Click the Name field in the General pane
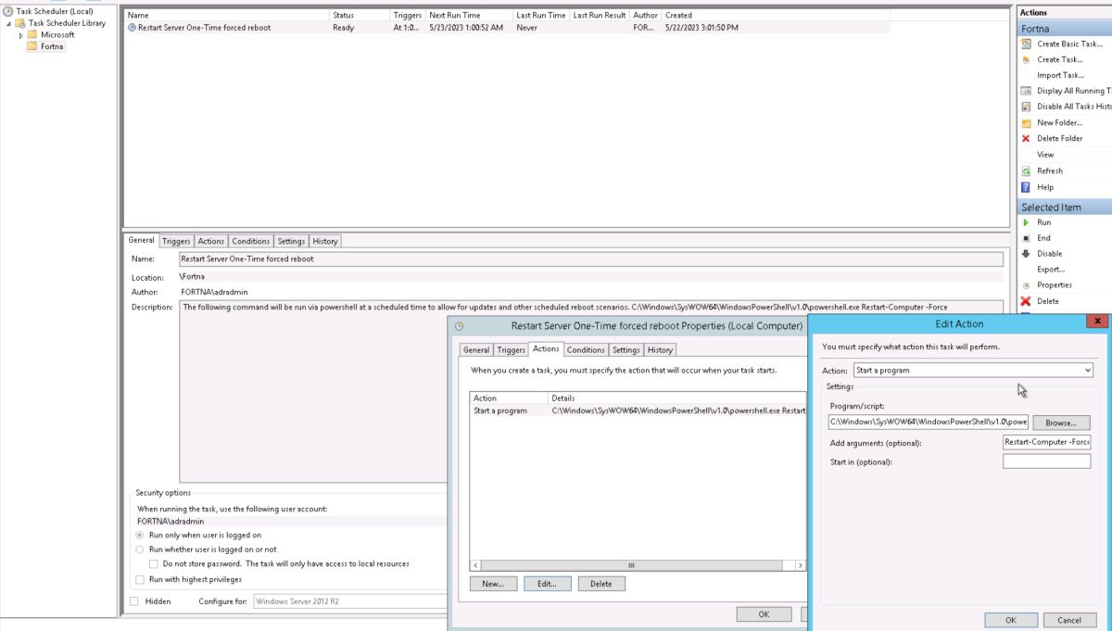The image size is (1112, 631). coord(591,259)
